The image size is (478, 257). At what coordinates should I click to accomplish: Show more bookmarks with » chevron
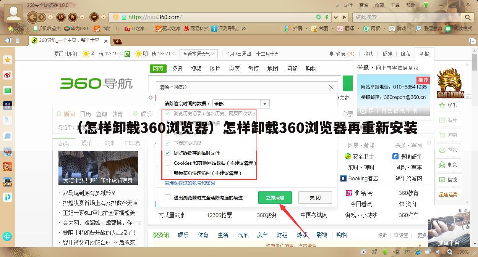tap(244, 28)
